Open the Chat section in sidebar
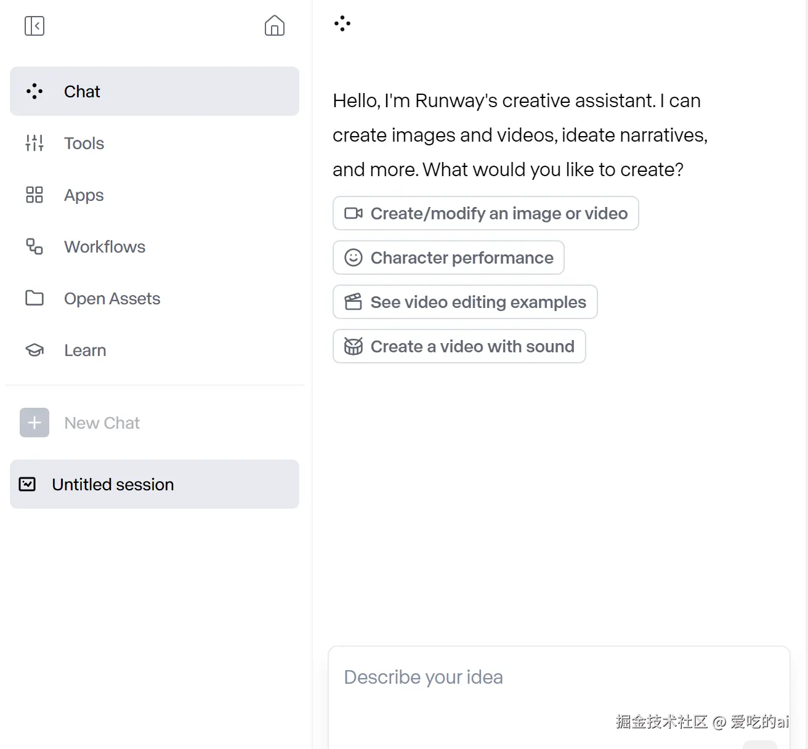This screenshot has height=749, width=808. pos(154,91)
